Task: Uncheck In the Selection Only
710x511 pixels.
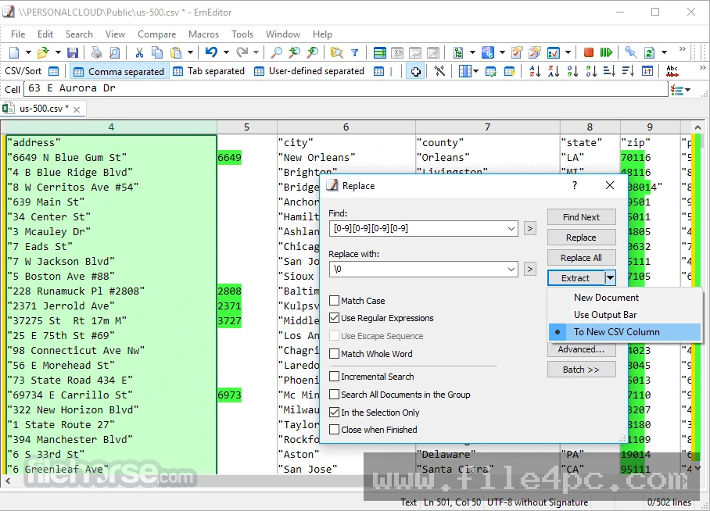Action: click(334, 413)
